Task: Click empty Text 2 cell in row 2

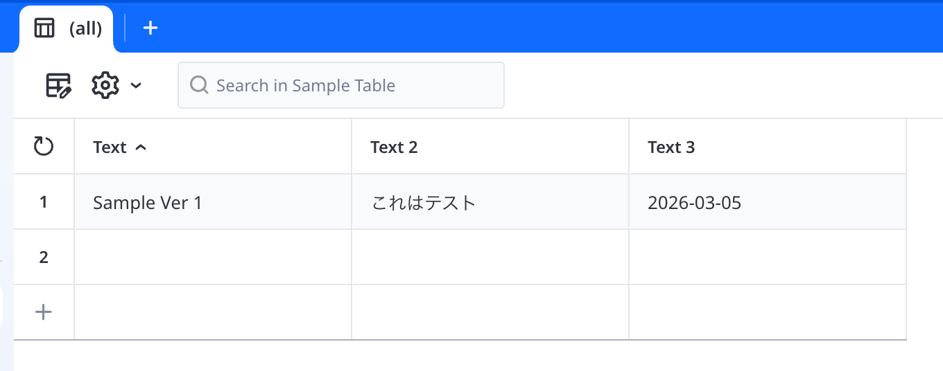Action: click(490, 257)
